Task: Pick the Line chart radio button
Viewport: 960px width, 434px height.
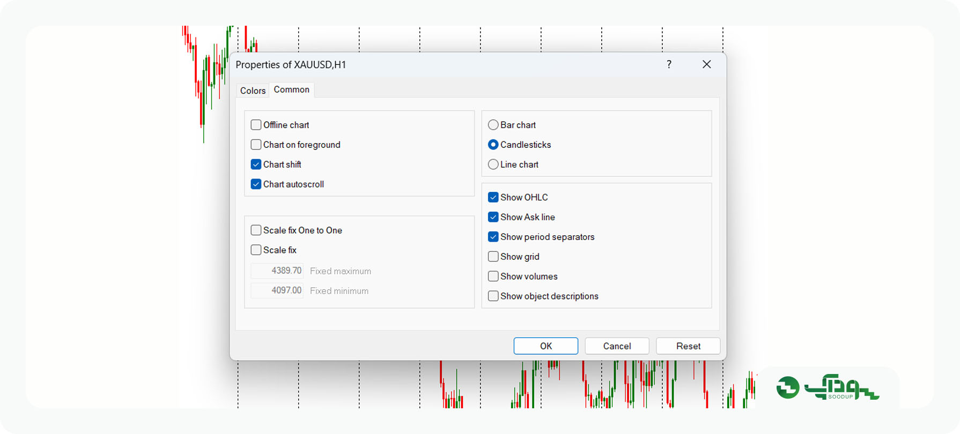Action: tap(493, 164)
